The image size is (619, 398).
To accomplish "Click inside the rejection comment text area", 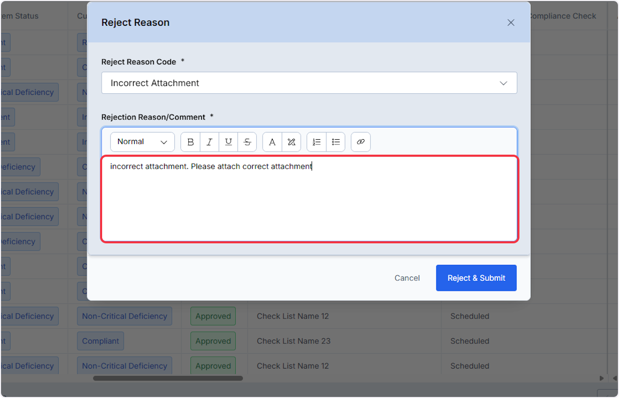I will coord(309,198).
